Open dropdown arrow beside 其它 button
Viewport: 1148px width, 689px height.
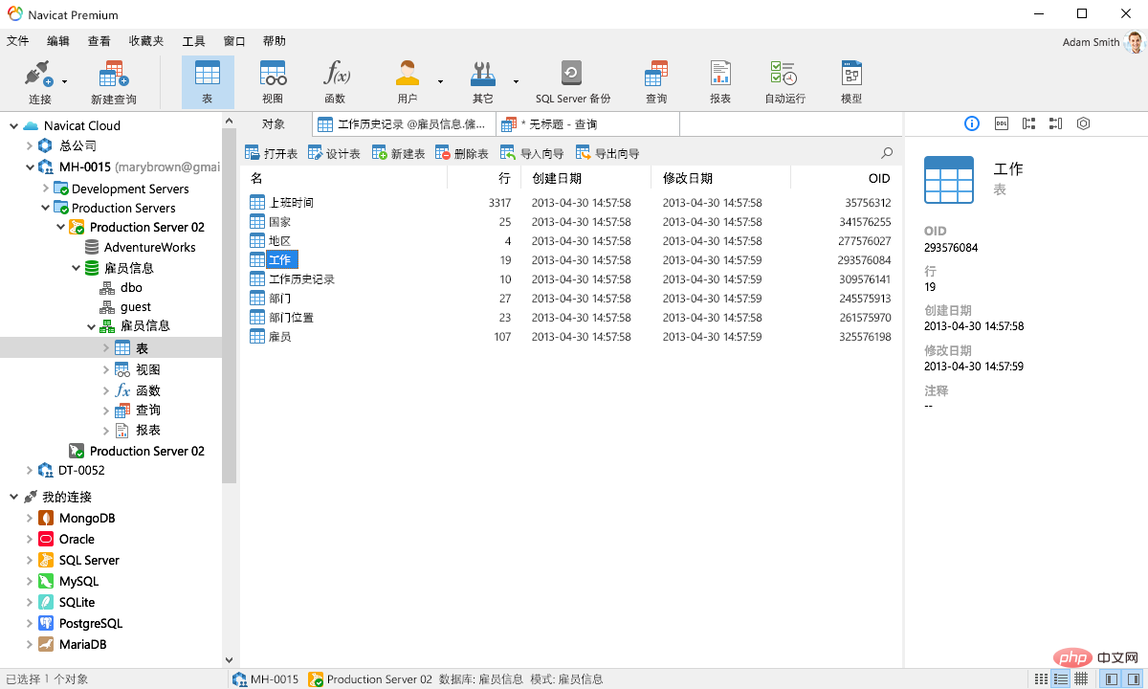click(516, 82)
